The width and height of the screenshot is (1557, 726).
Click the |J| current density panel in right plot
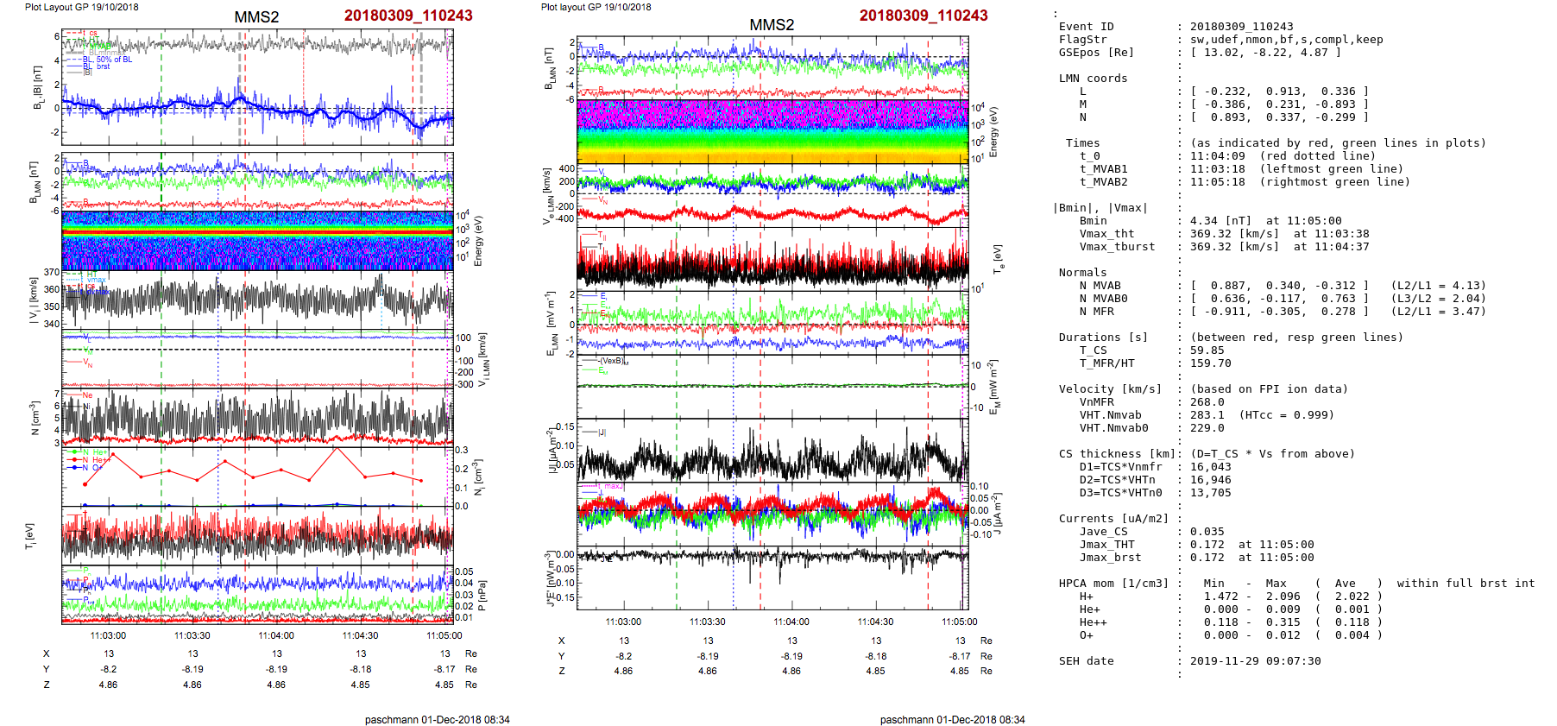click(772, 451)
